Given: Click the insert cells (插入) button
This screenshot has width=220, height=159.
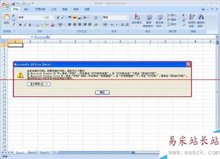Looking at the screenshot, I should click(172, 15).
